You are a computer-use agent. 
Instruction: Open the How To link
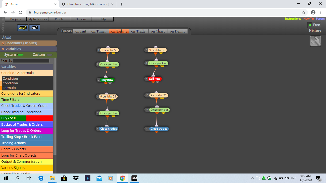click(x=308, y=19)
